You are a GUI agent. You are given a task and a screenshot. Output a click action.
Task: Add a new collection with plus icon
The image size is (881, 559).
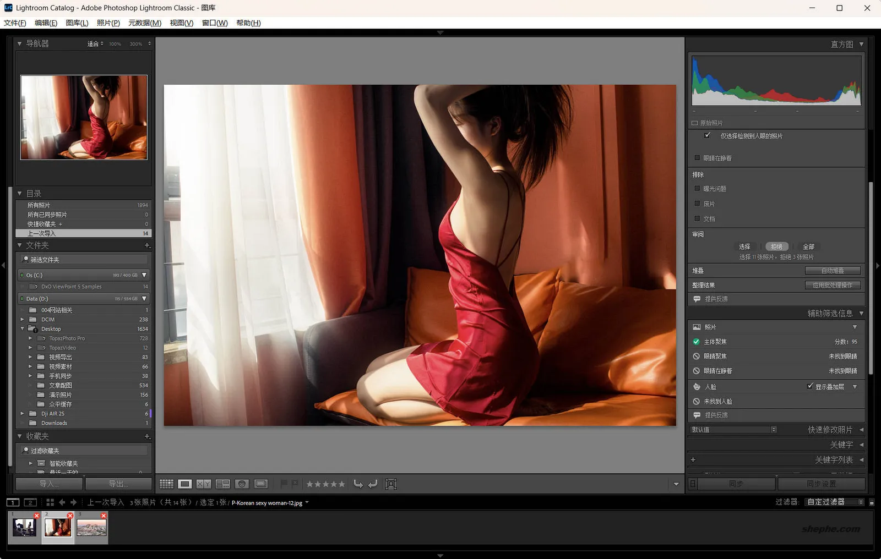point(147,436)
